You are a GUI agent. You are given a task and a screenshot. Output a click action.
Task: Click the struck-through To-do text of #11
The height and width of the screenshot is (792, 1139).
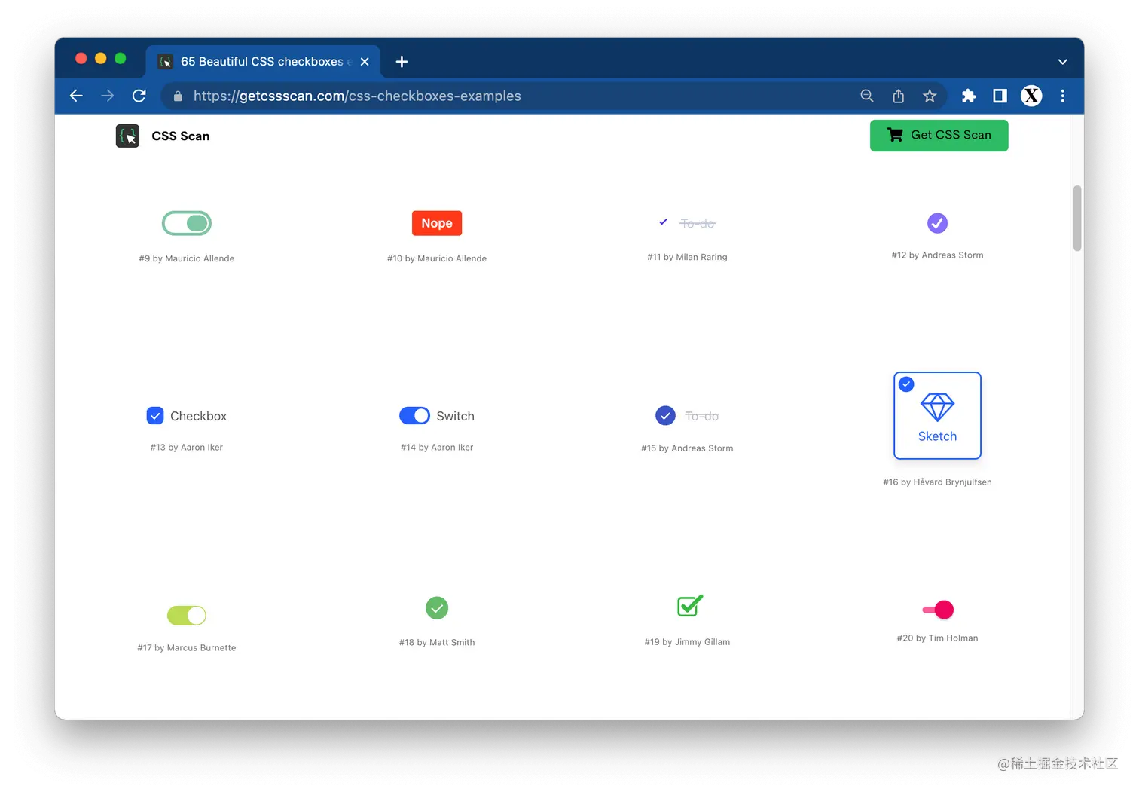pos(698,224)
